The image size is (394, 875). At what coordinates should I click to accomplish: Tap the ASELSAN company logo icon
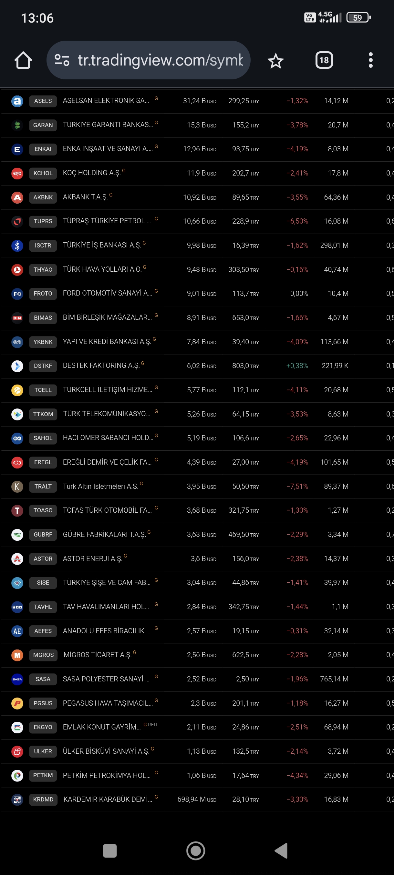click(x=17, y=101)
